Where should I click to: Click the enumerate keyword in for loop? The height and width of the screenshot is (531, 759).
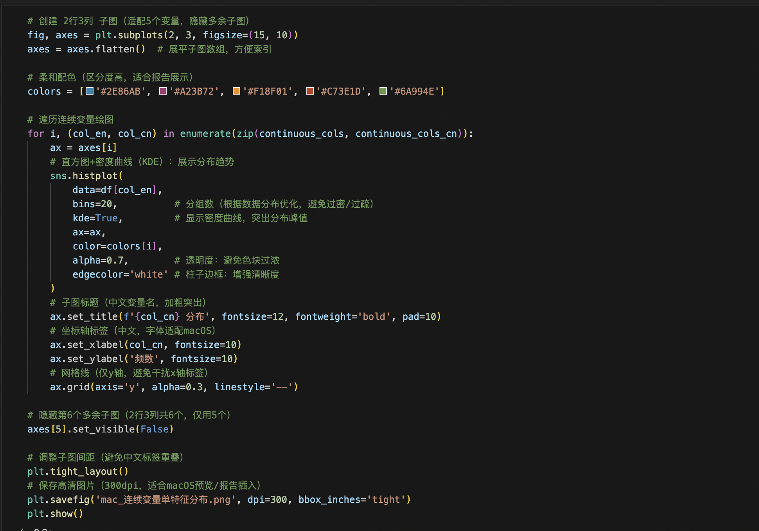click(205, 134)
